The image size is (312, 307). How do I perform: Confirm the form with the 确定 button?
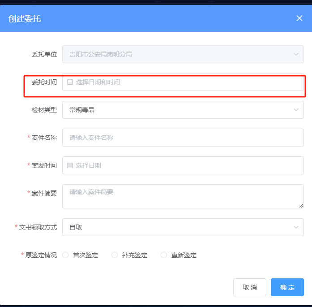pos(287,287)
